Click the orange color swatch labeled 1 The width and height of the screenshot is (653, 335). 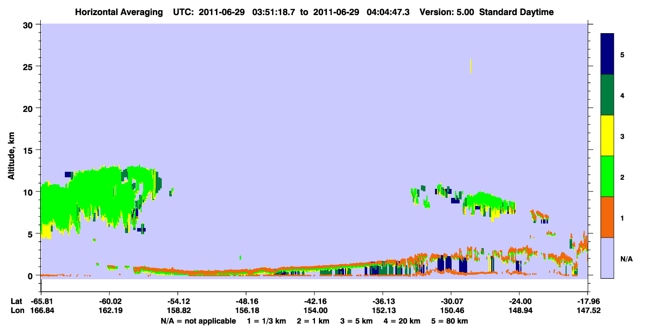point(607,217)
